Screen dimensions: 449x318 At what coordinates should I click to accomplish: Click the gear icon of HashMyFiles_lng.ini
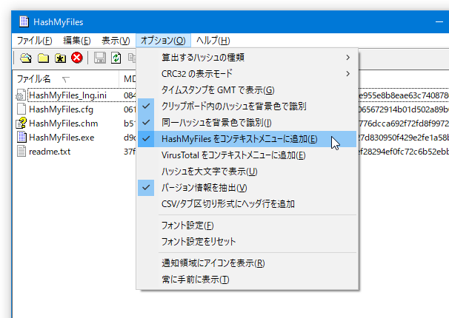pos(21,95)
